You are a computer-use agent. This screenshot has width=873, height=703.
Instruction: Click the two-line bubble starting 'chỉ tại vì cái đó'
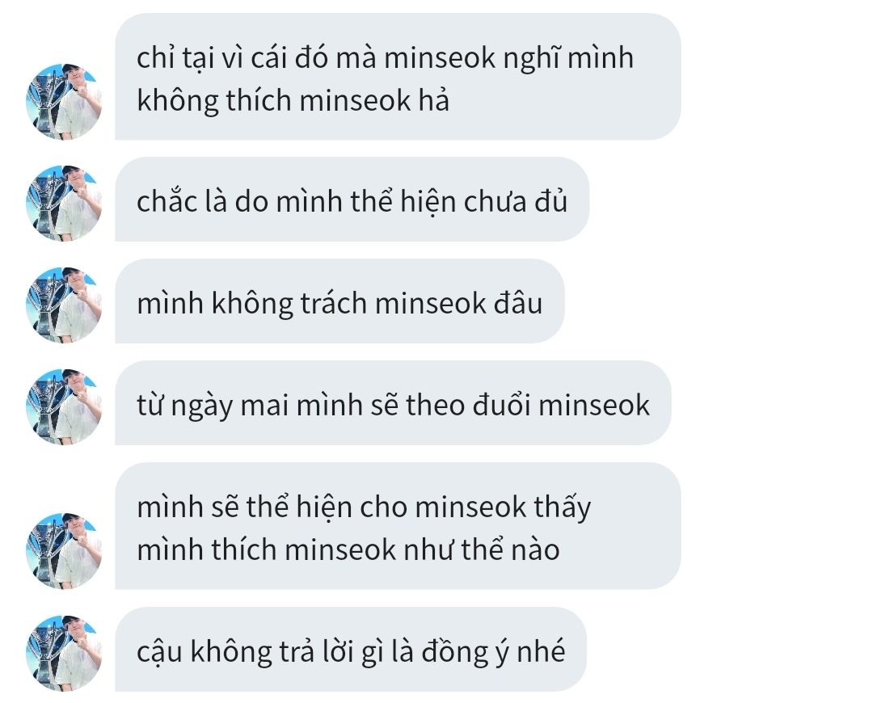398,76
